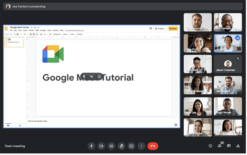The image size is (247, 155).
Task: Click the new slide plus button
Action: (6, 34)
